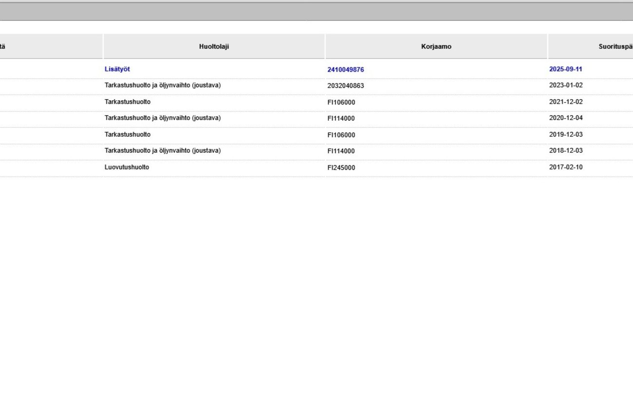
Task: Select date 2020-12-04
Action: tap(566, 118)
